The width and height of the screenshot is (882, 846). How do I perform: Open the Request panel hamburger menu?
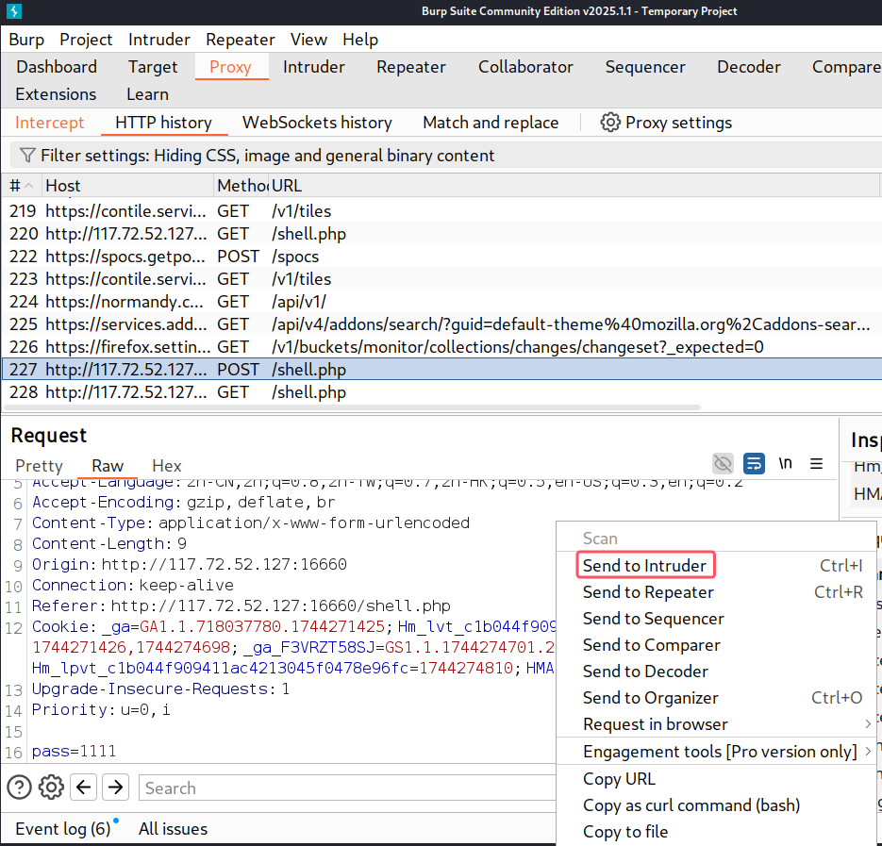coord(816,463)
